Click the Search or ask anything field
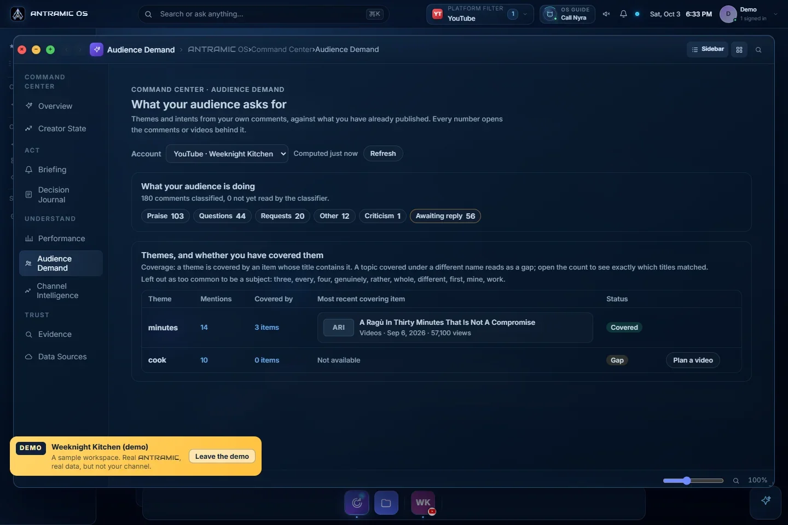Viewport: 788px width, 525px height. (x=263, y=14)
